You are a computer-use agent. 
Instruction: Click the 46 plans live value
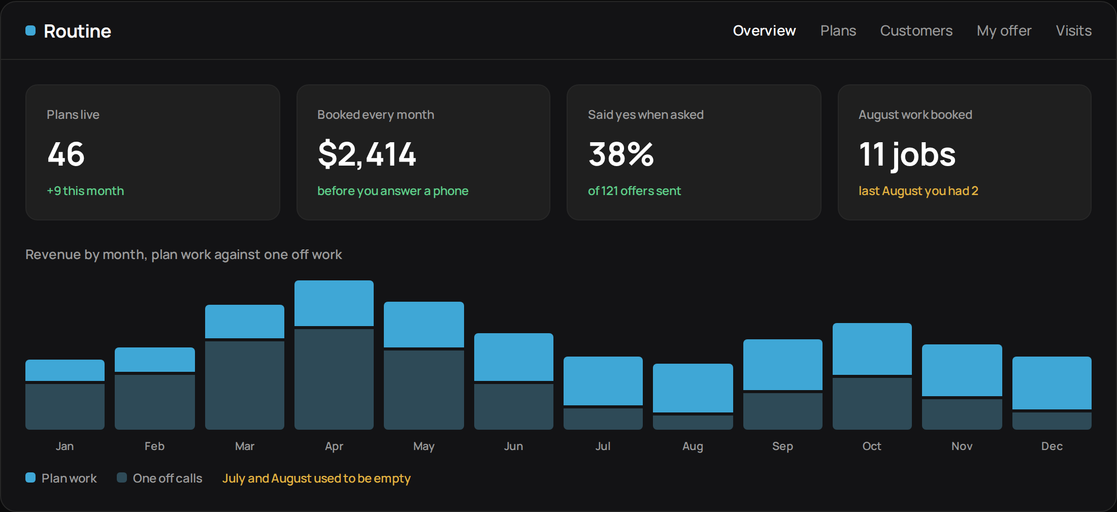click(66, 154)
